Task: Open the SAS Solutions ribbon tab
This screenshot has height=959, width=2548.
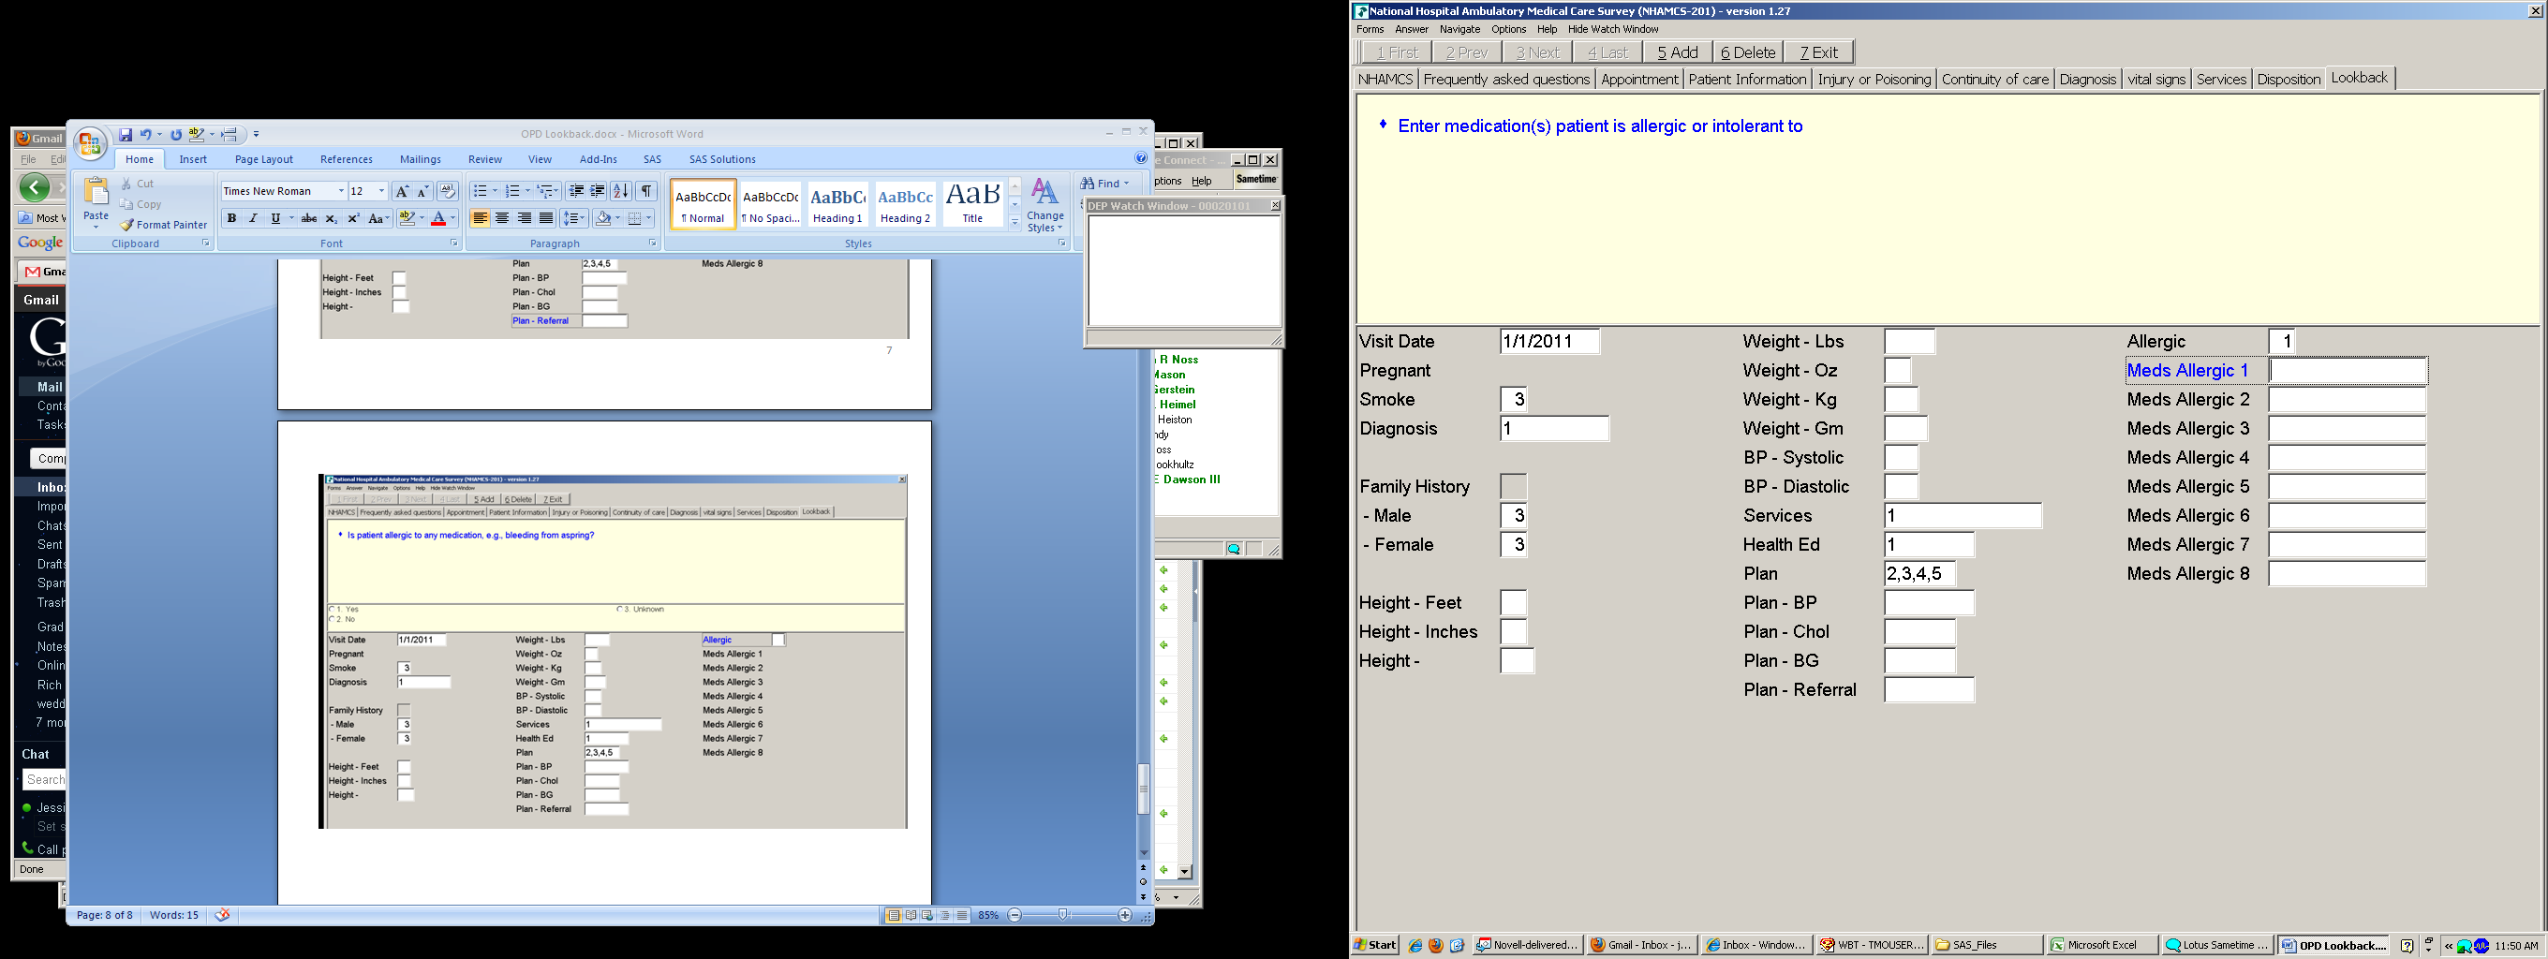Action: [x=722, y=159]
